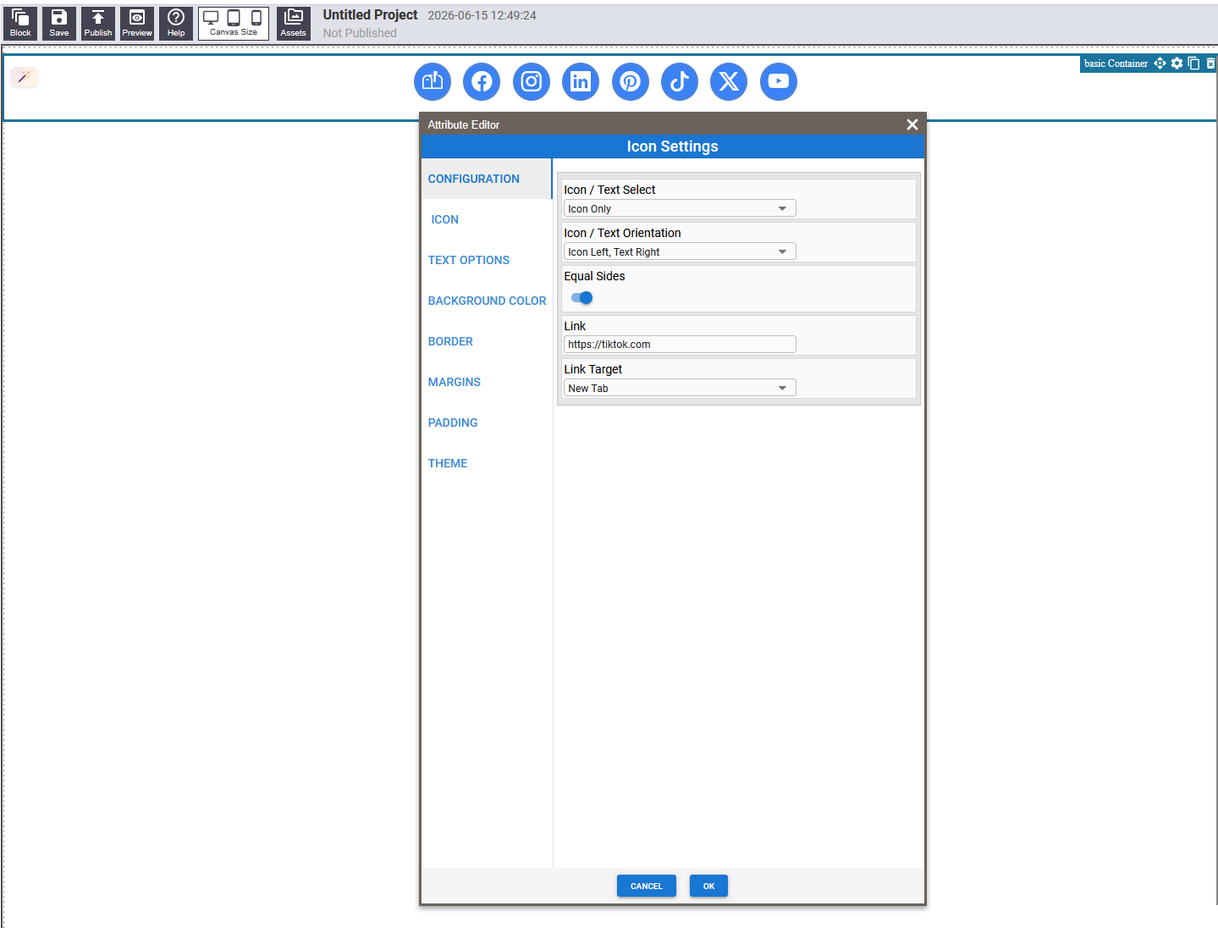Save the project using the Save icon
This screenshot has height=928, width=1218.
click(59, 23)
